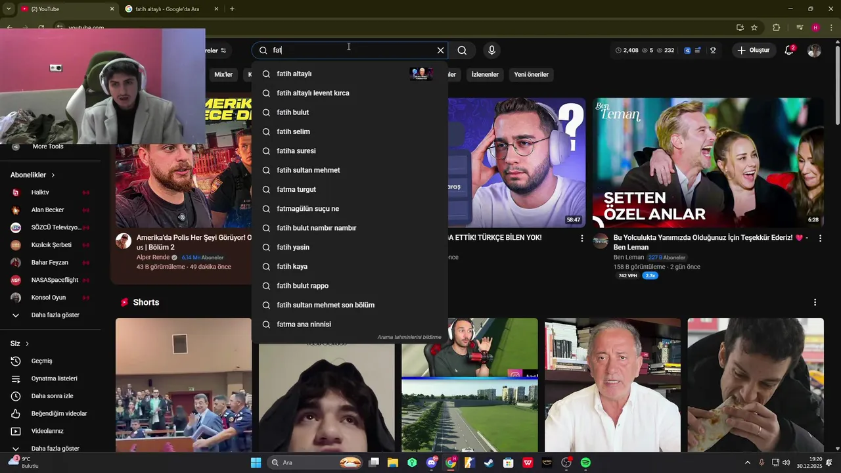The image size is (841, 473).
Task: Bookmark this page with star icon
Action: [754, 28]
